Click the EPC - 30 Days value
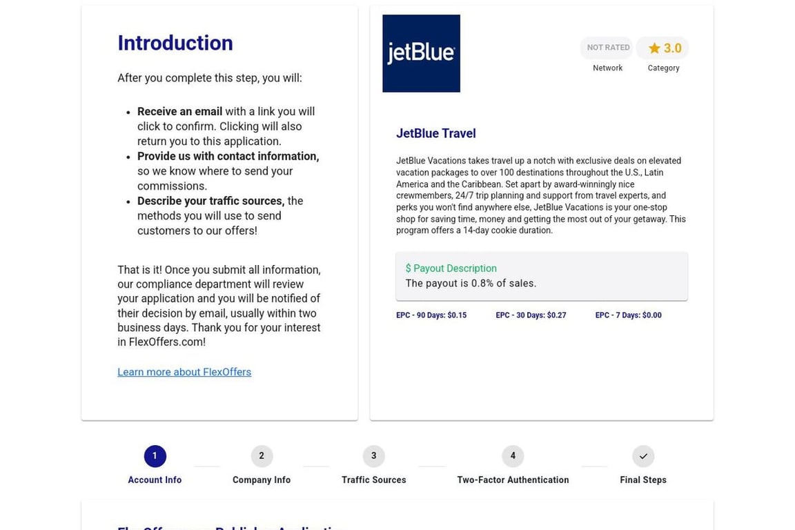 coord(531,315)
